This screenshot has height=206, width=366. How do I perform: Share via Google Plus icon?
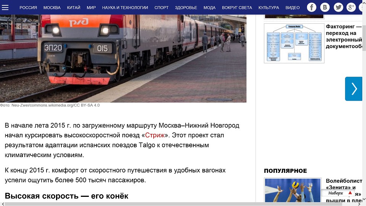coord(351,8)
